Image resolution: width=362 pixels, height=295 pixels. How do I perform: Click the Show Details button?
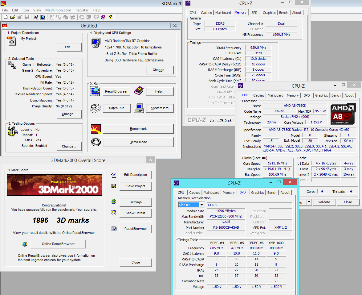click(x=136, y=213)
